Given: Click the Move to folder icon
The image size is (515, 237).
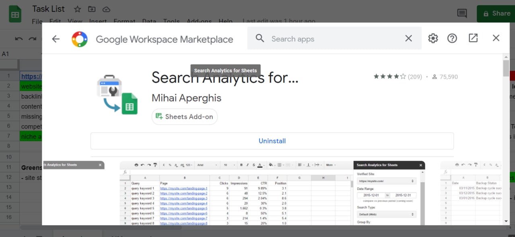Looking at the screenshot, I should (x=92, y=9).
